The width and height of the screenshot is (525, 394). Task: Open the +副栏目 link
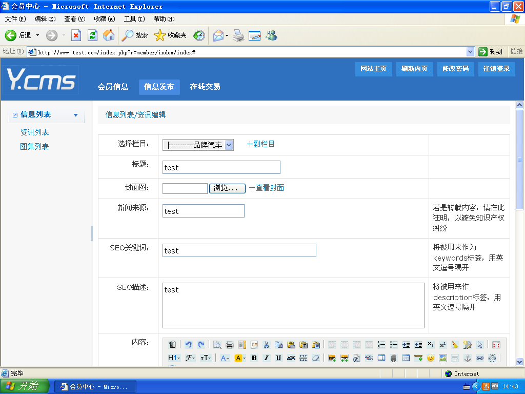pos(261,144)
